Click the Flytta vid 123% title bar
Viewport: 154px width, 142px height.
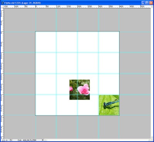click(x=23, y=3)
